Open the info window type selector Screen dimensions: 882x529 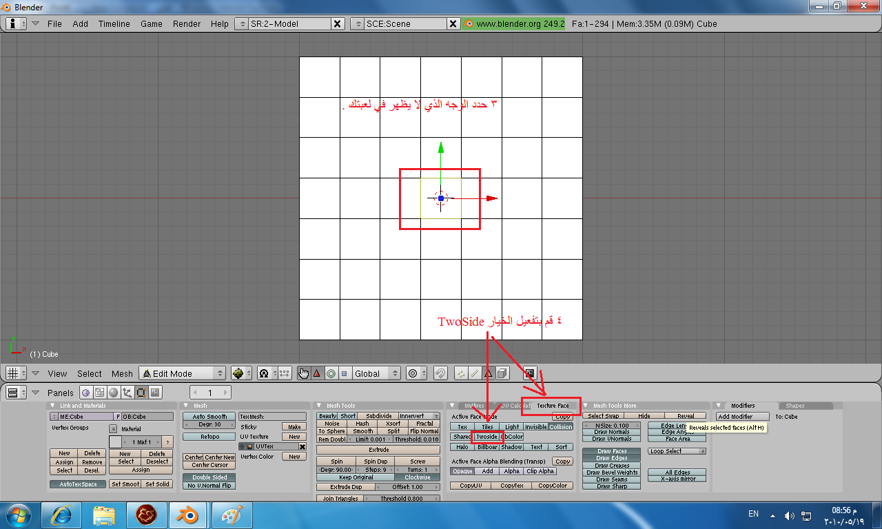tap(17, 23)
